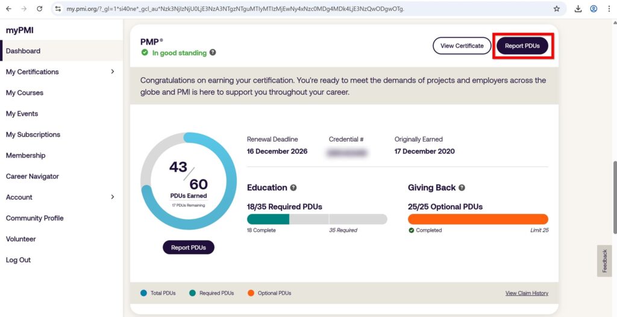
Task: Click the Education PDUs progress bar
Action: [x=317, y=219]
